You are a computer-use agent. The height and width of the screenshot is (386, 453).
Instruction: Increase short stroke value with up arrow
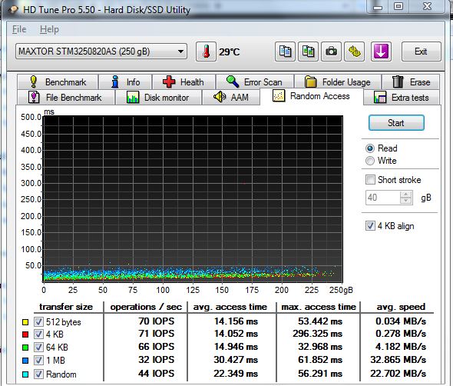click(406, 195)
